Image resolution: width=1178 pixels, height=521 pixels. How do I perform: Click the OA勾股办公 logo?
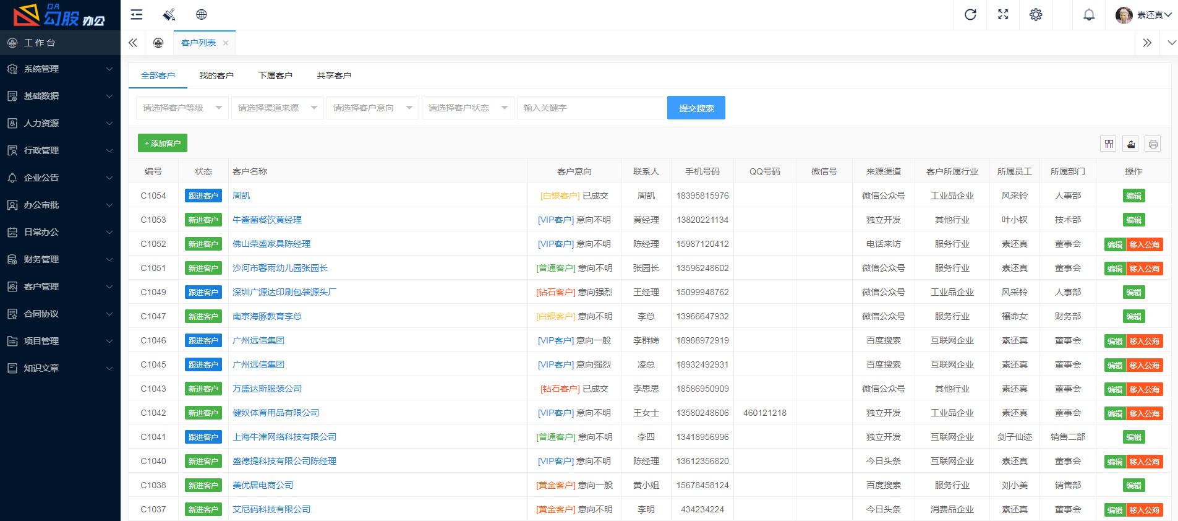pyautogui.click(x=60, y=15)
